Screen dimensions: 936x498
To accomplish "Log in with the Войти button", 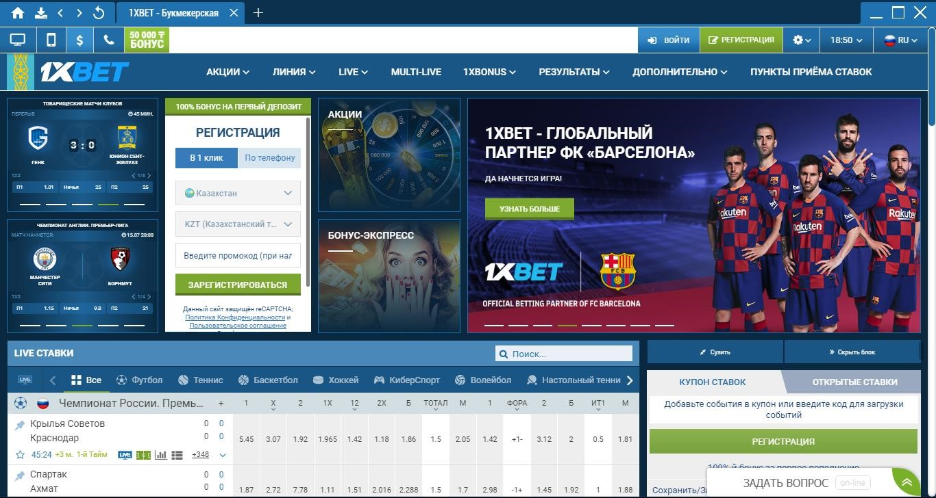I will click(x=669, y=40).
